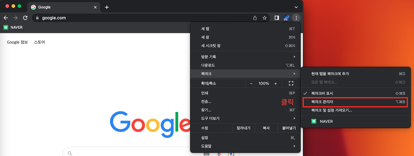
Task: Click the forward navigation arrow
Action: pos(15,18)
